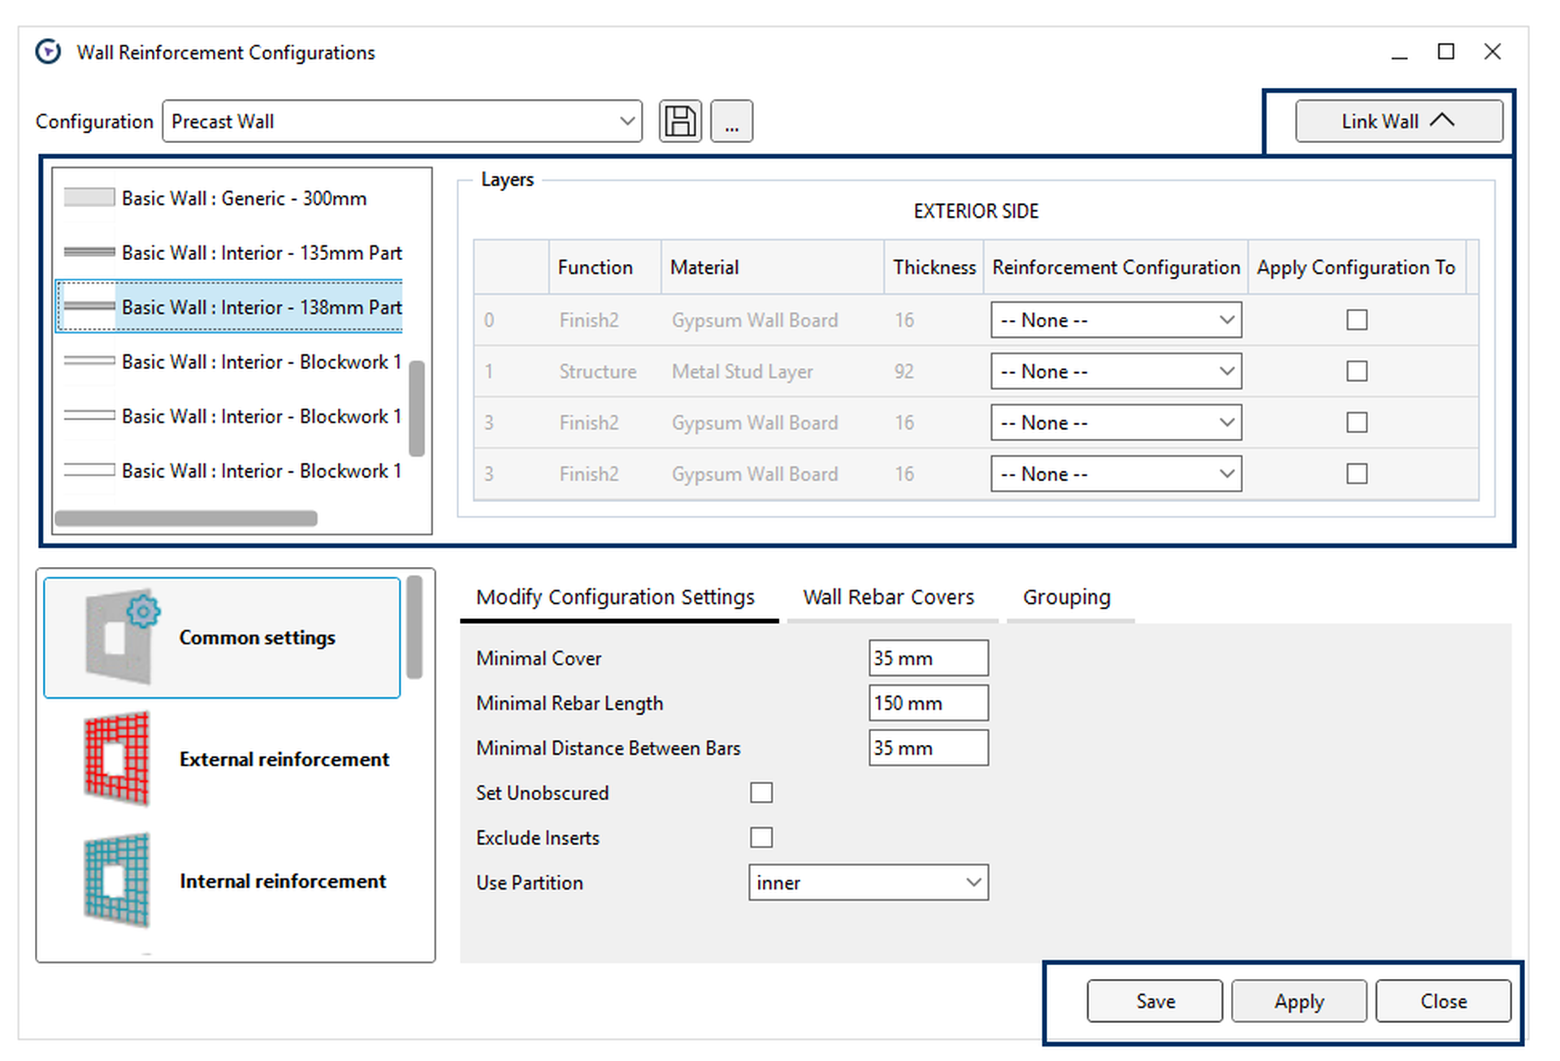Select the Internal reinforcement teal mesh icon
This screenshot has width=1560, height=1061.
point(118,880)
